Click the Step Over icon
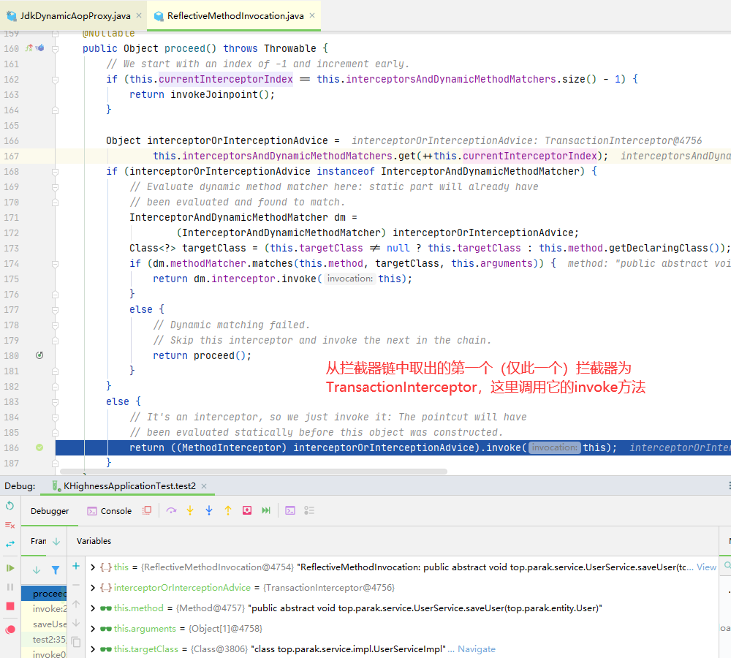Image resolution: width=731 pixels, height=658 pixels. [172, 510]
